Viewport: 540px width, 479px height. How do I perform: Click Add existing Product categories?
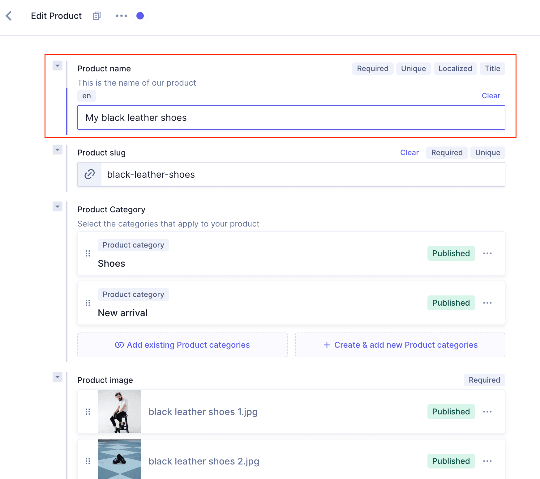point(182,345)
